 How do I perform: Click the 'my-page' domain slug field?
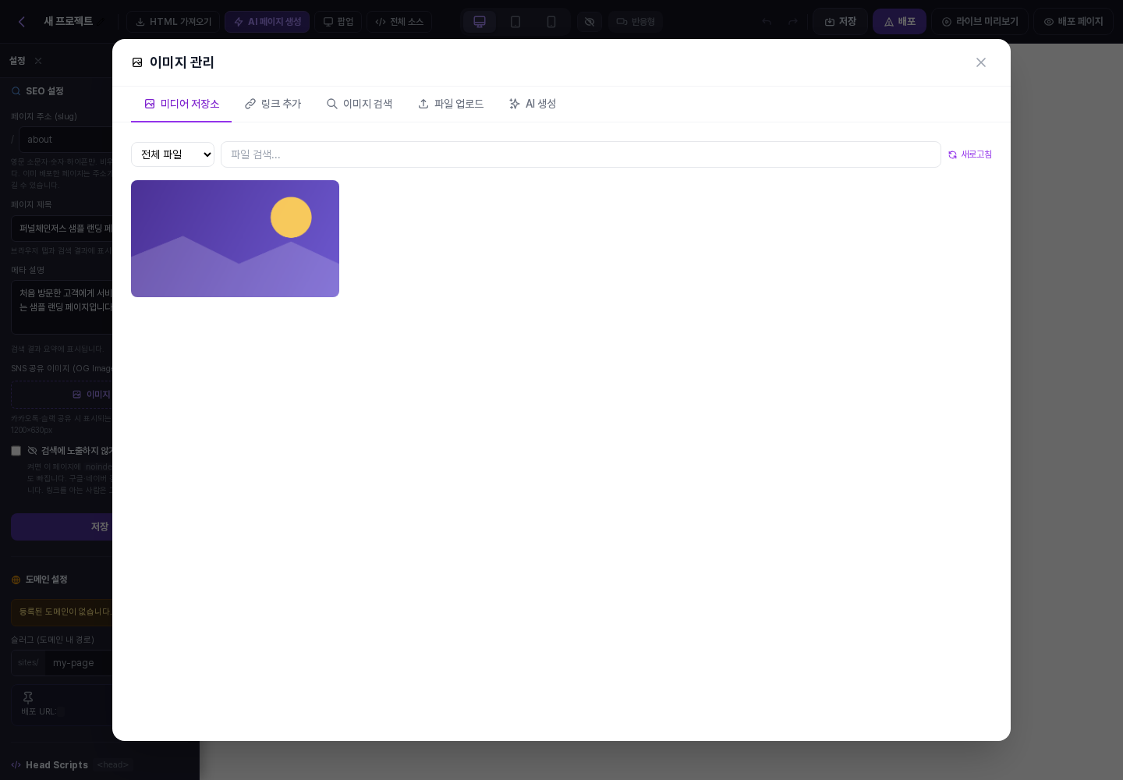pos(80,663)
